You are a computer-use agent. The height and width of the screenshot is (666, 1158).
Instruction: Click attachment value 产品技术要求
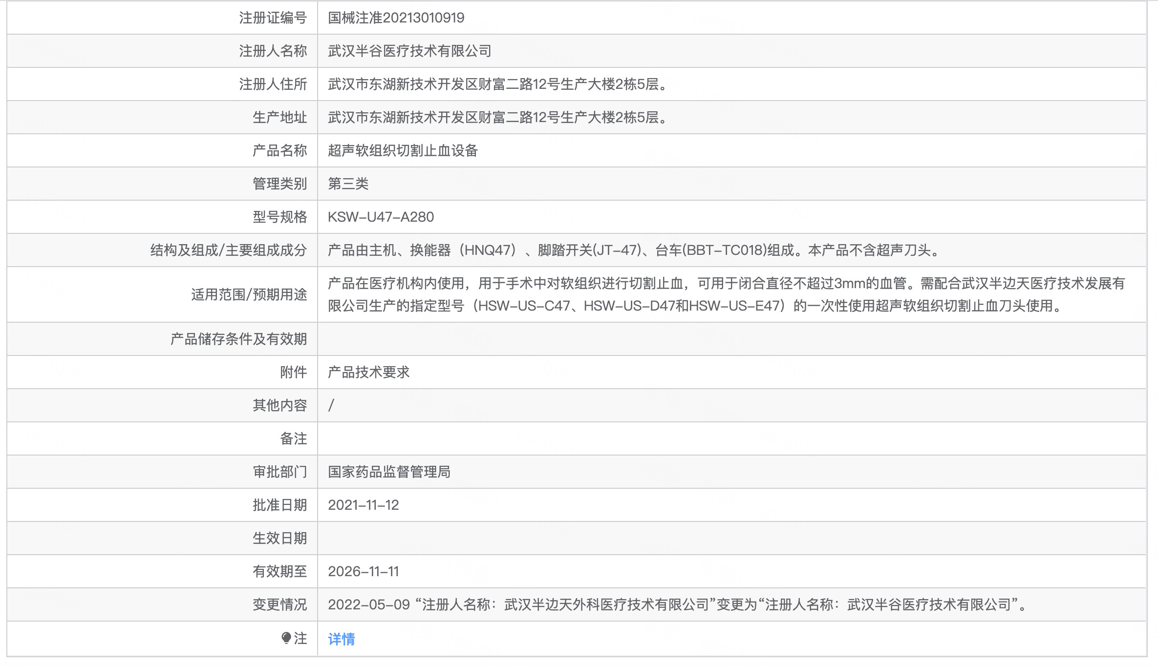point(368,372)
